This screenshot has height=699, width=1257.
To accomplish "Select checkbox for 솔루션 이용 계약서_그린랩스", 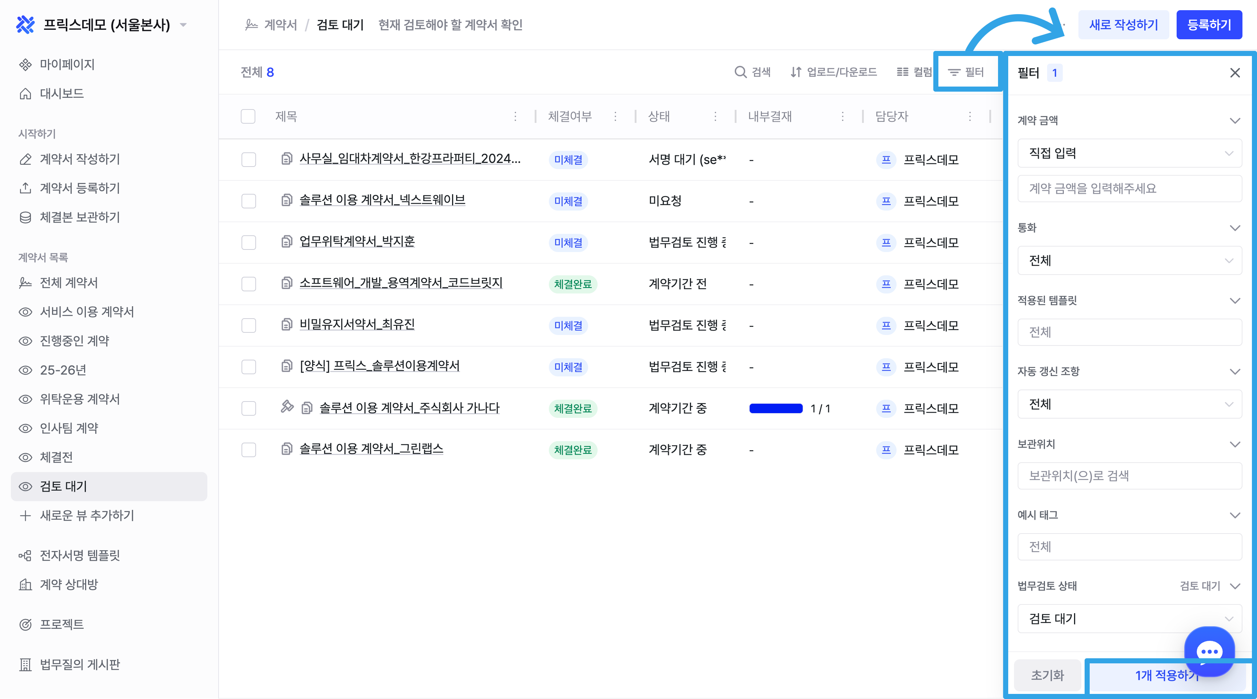I will (x=248, y=449).
